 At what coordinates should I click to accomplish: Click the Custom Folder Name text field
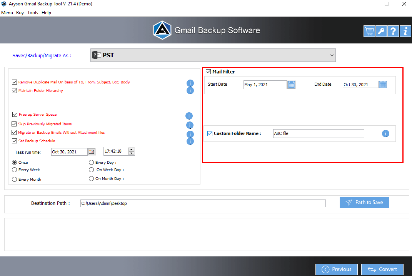coord(319,133)
